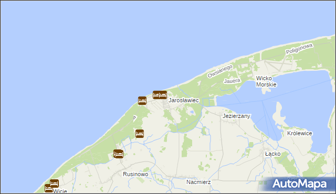Click the Nacmierz place name
The width and height of the screenshot is (336, 194).
(198, 182)
